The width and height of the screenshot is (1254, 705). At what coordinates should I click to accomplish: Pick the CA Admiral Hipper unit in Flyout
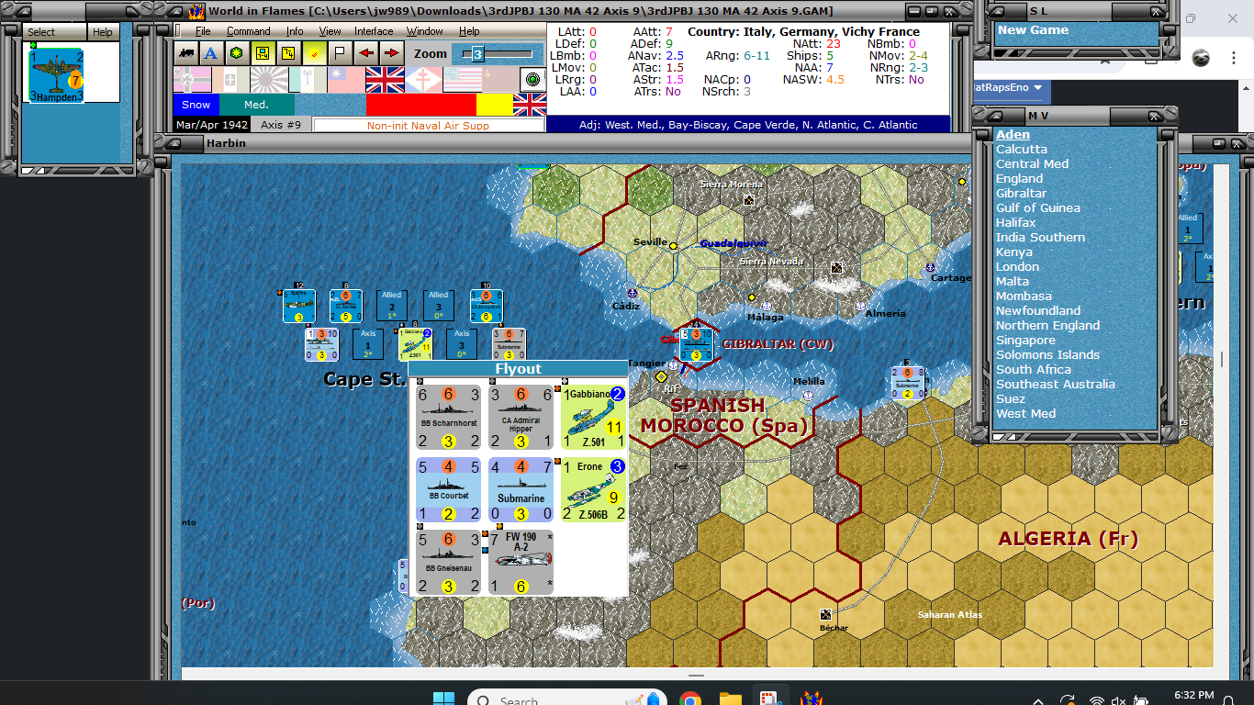pos(521,418)
